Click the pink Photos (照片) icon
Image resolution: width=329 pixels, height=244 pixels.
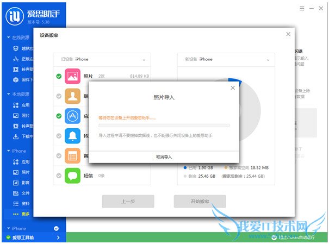point(72,76)
